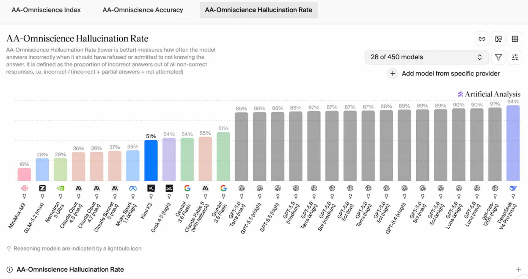Select the AA-Omniscience Hallucination Rate tab
Viewport: 528px width, 279px height.
click(x=258, y=10)
